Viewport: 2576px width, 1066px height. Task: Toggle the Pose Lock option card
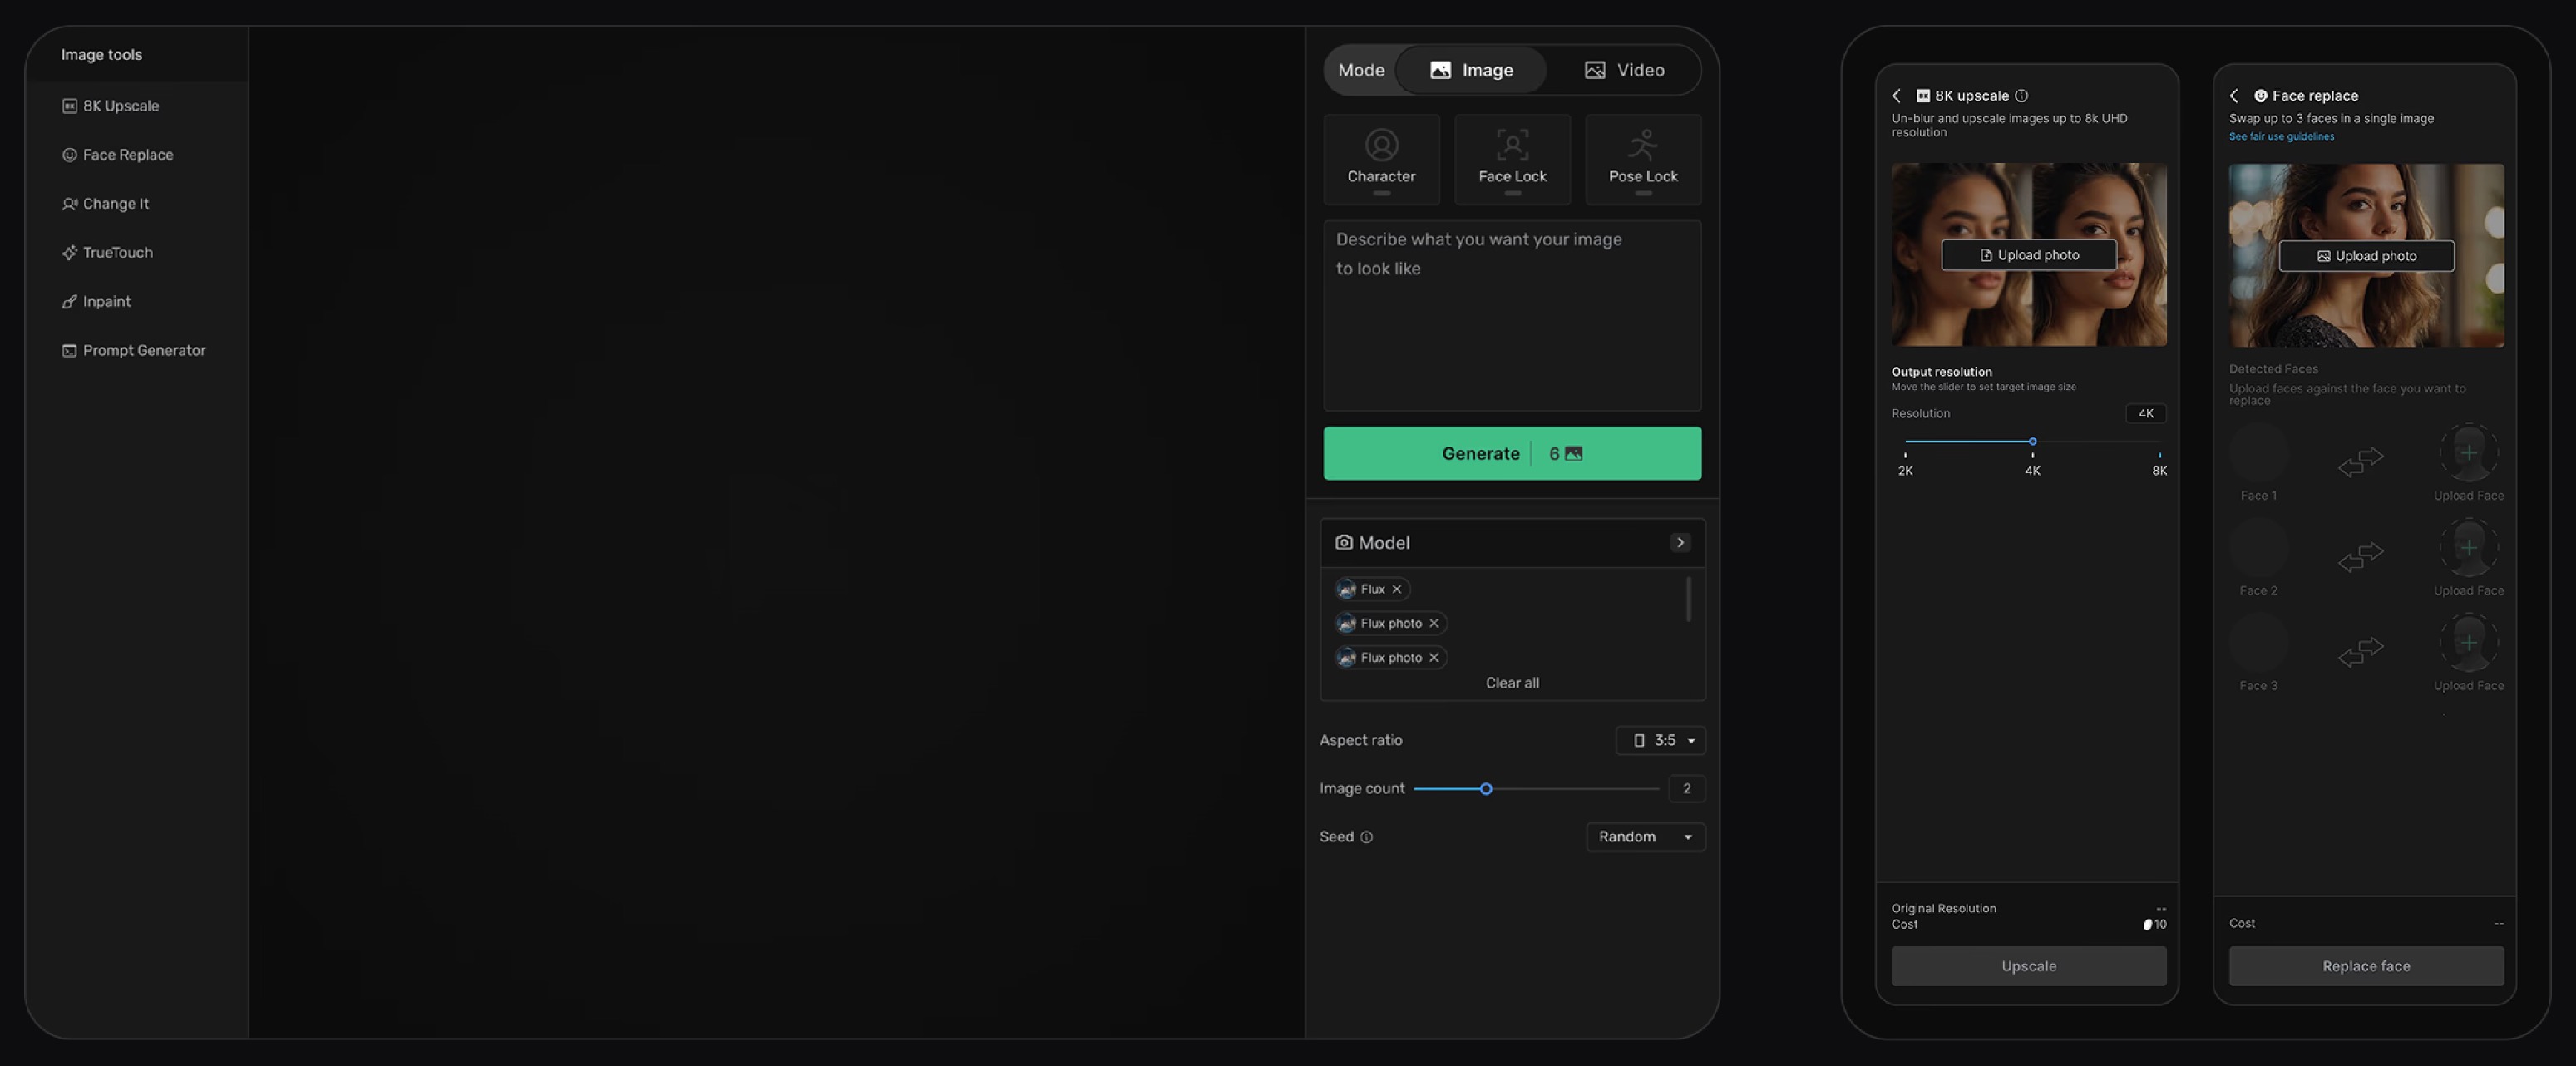[1643, 160]
